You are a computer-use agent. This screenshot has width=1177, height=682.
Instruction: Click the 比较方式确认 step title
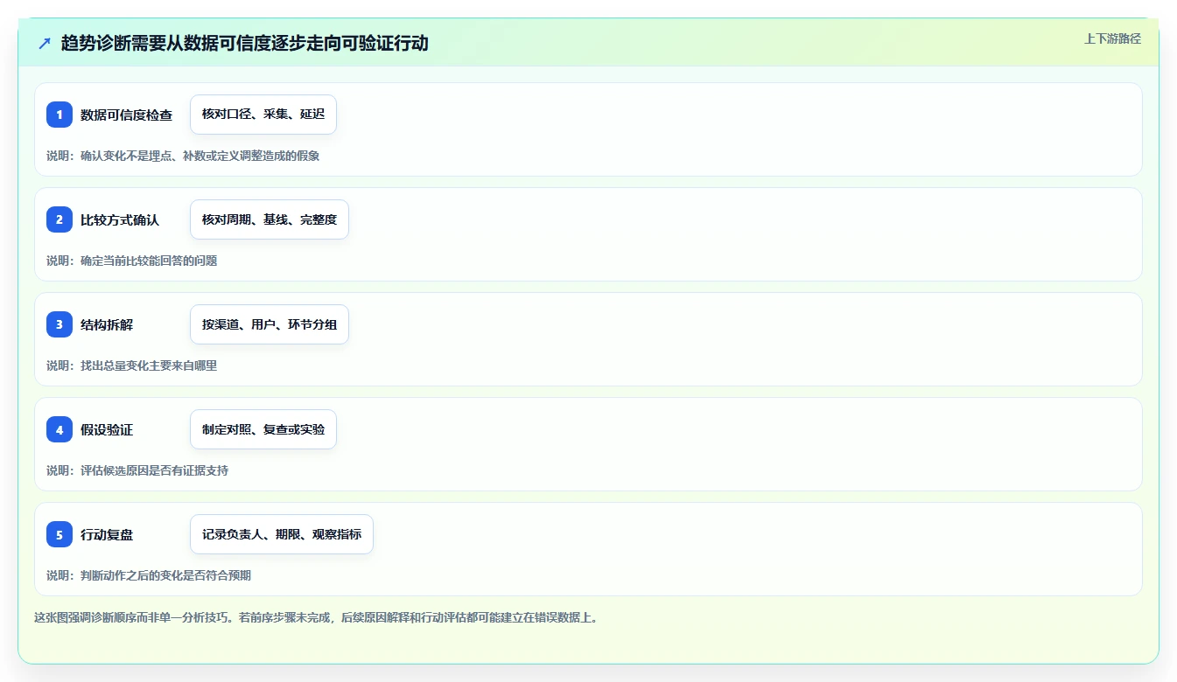120,219
